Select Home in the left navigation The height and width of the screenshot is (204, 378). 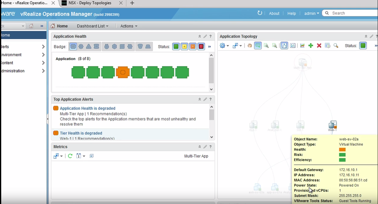23,35
